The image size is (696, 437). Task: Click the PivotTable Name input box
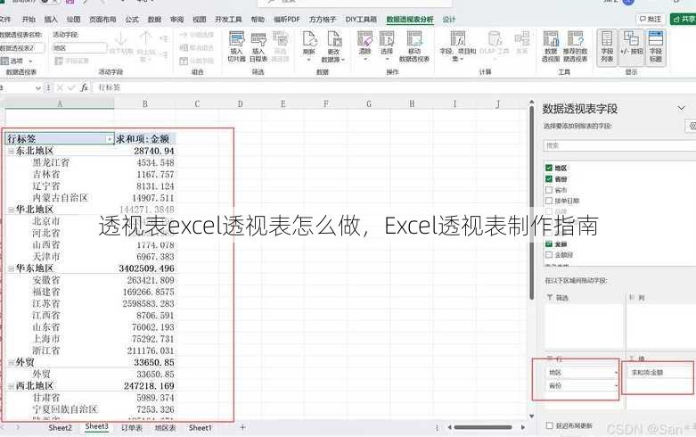pos(22,48)
